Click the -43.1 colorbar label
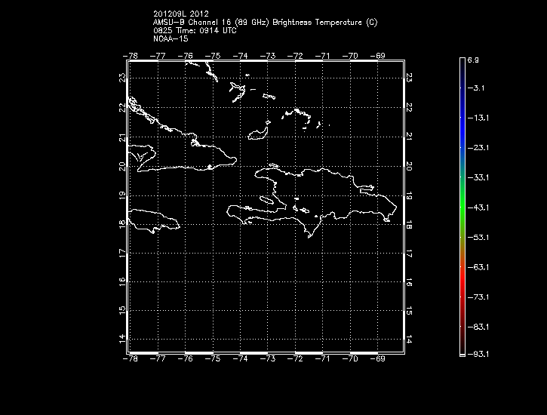This screenshot has height=415, width=547. click(478, 207)
